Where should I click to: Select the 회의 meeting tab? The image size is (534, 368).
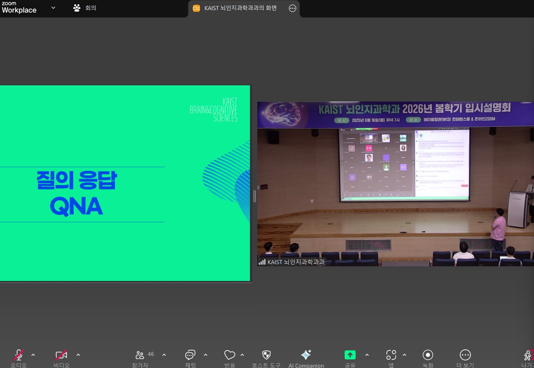[x=85, y=8]
